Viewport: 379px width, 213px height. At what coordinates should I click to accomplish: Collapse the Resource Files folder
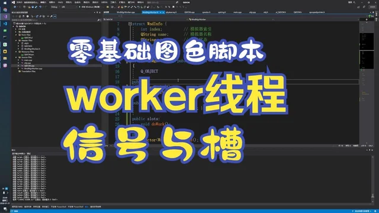tap(16, 51)
